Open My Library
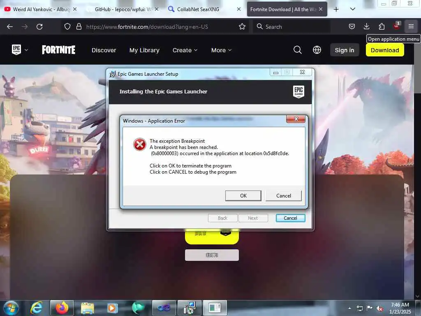This screenshot has width=421, height=316. click(x=144, y=50)
